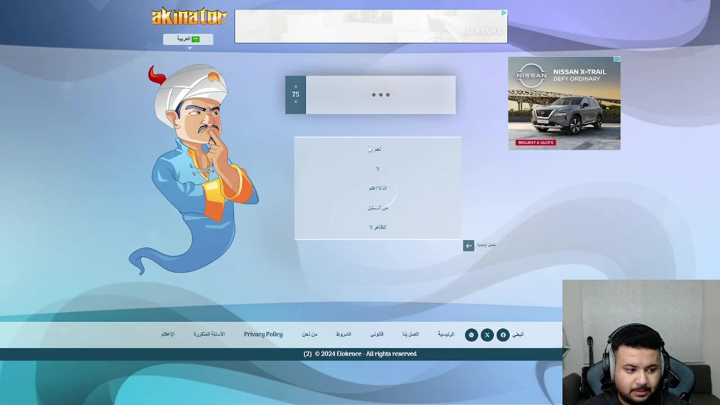Open الشروط footer link
Image resolution: width=720 pixels, height=405 pixels.
click(x=343, y=334)
